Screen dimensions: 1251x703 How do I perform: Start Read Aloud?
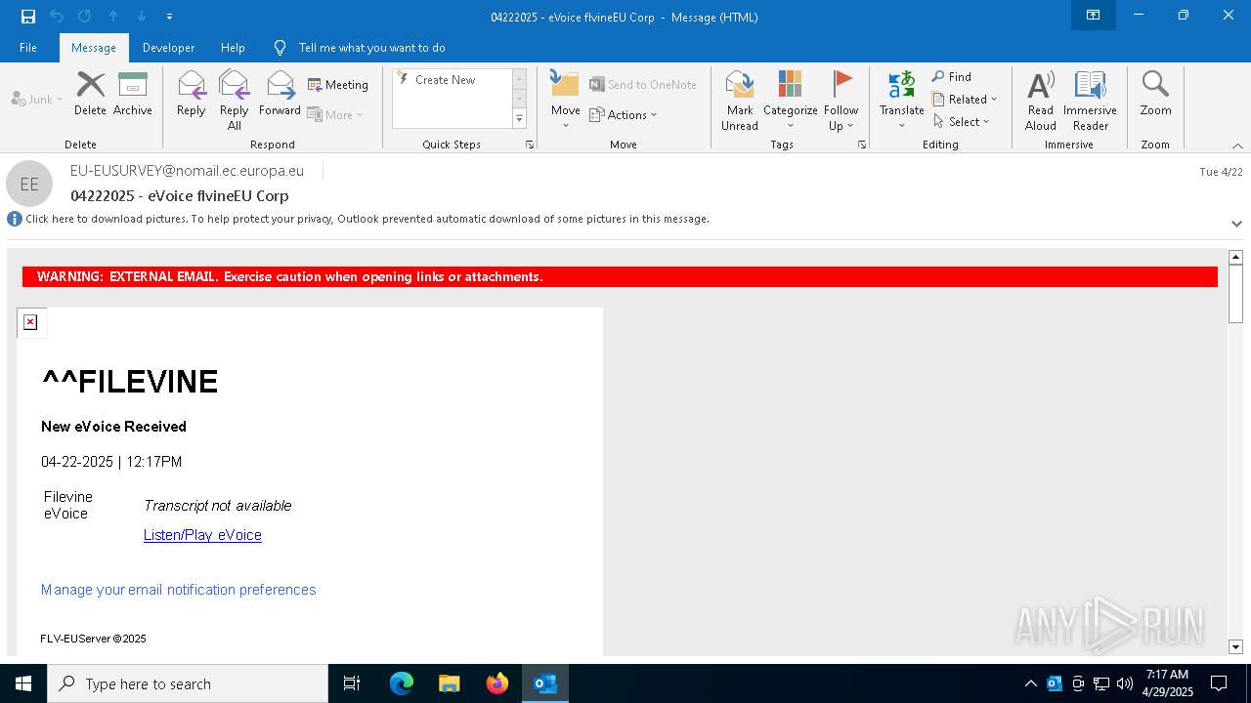(x=1040, y=100)
